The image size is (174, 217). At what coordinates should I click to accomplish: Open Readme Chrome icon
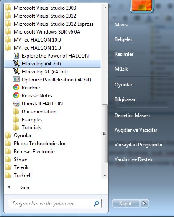coord(16,88)
